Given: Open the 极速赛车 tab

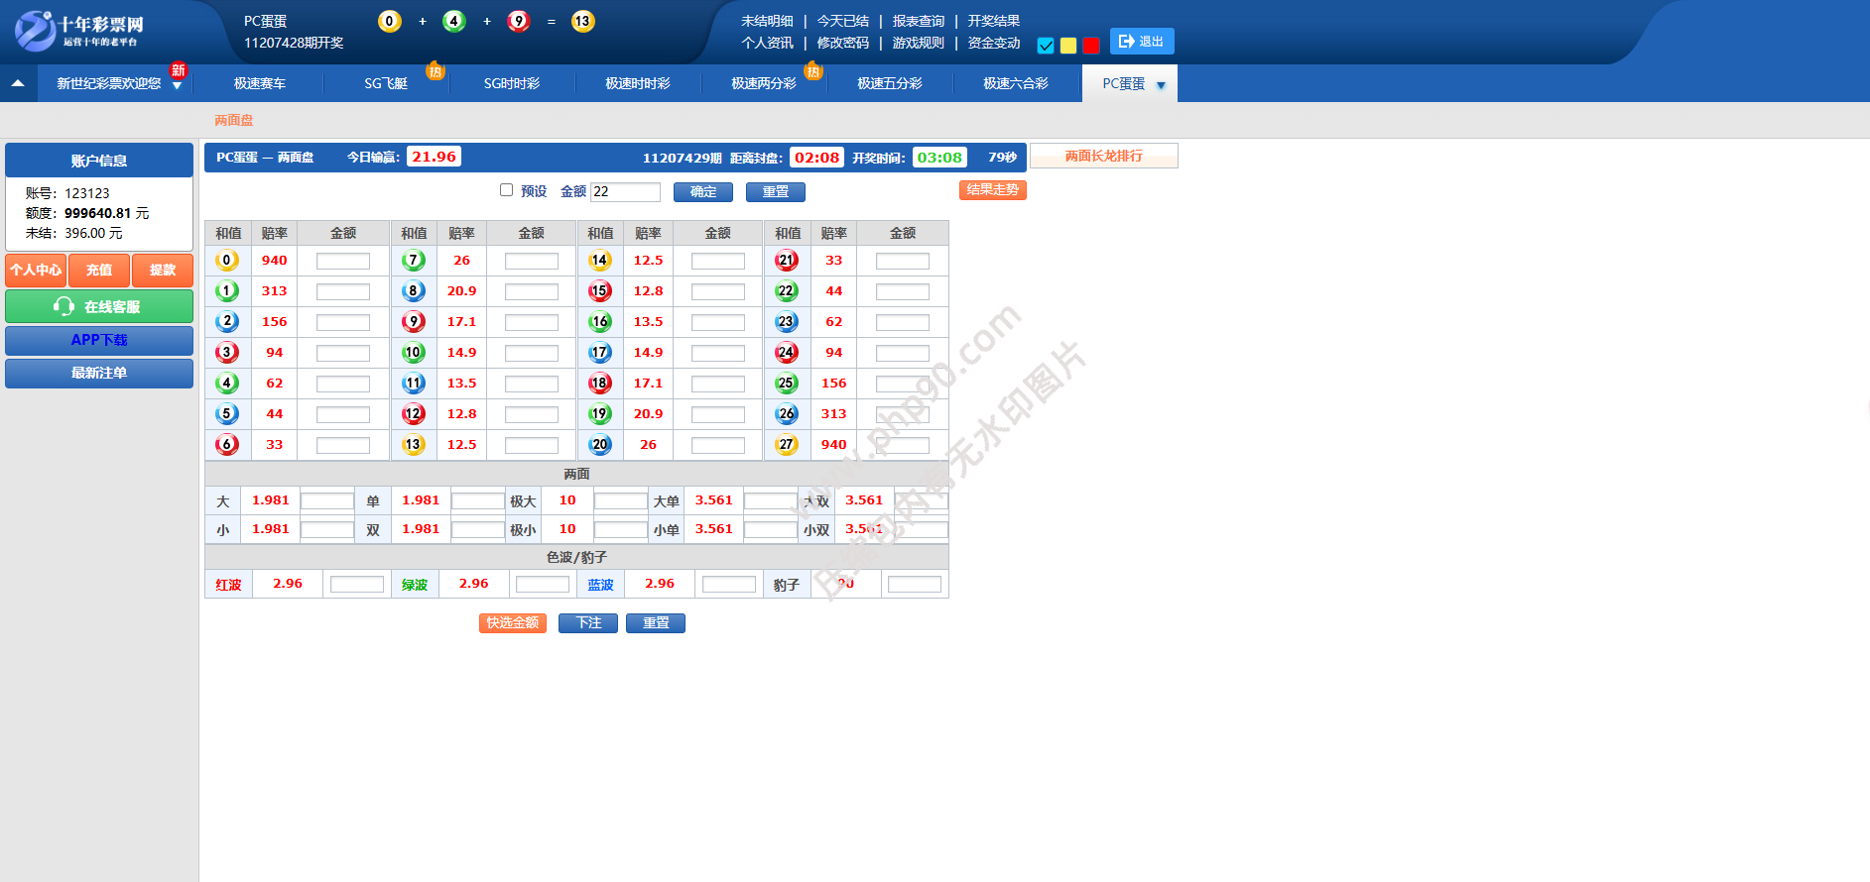Looking at the screenshot, I should click(x=259, y=83).
